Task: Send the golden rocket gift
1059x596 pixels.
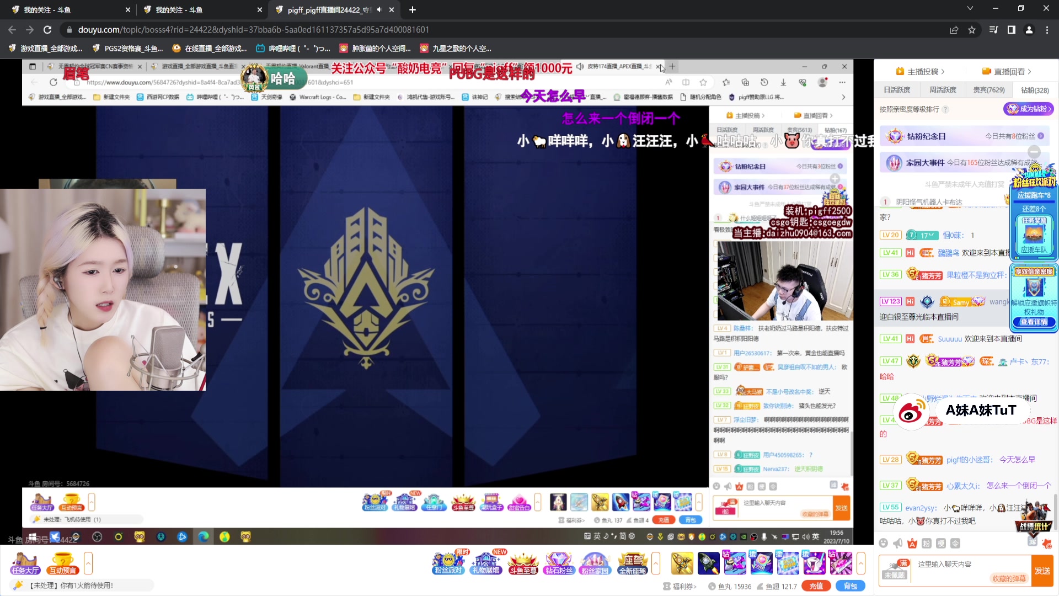Action: point(682,563)
